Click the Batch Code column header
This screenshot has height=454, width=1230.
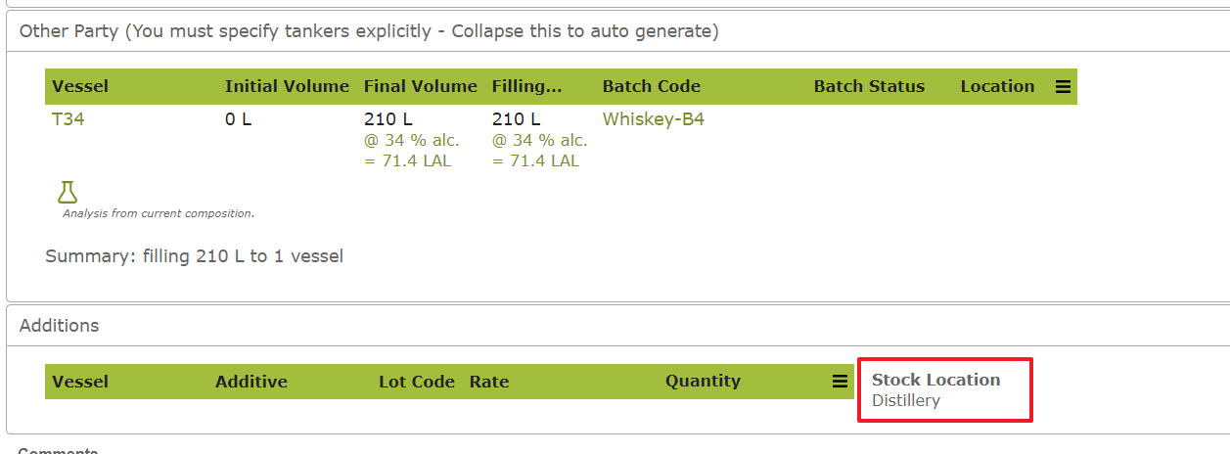coord(651,86)
